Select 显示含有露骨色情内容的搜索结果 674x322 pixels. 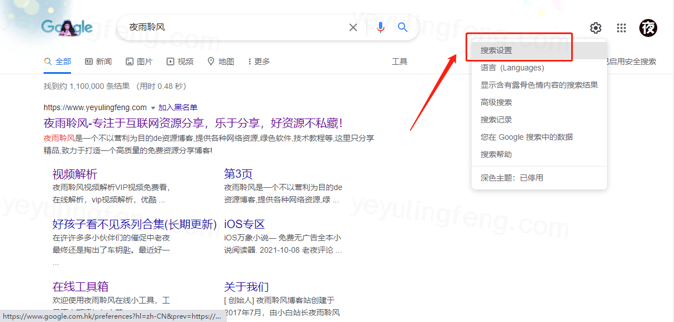[539, 85]
